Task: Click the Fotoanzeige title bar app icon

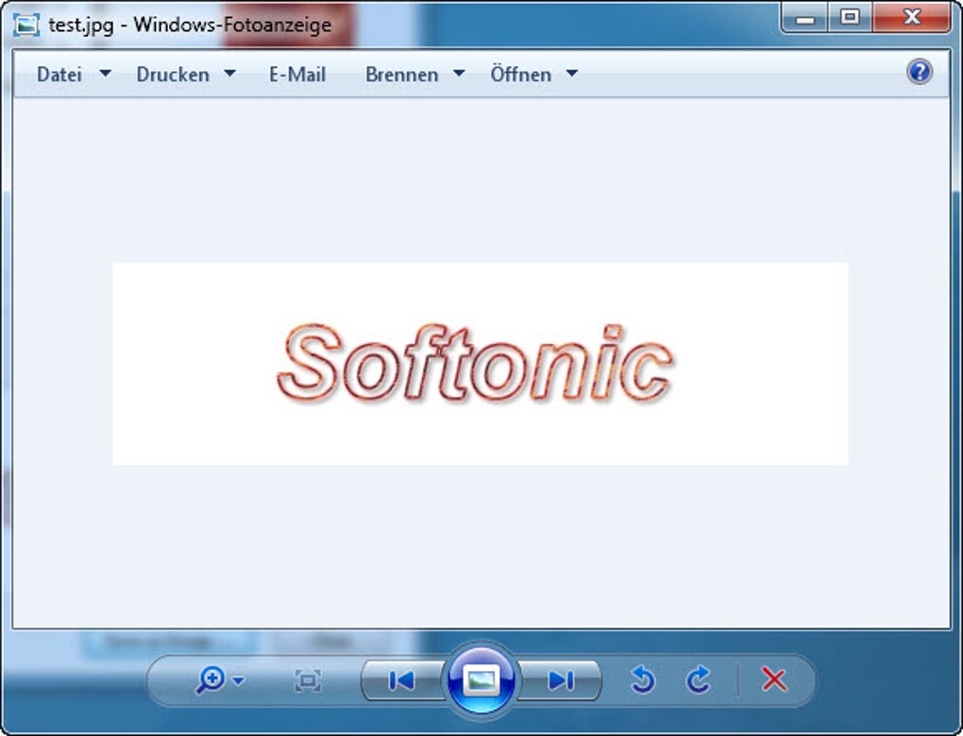Action: 26,26
